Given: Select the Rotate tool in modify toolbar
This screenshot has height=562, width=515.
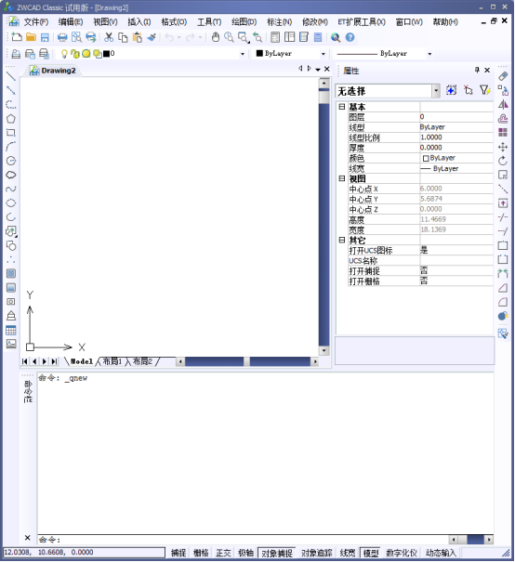Looking at the screenshot, I should pos(503,161).
